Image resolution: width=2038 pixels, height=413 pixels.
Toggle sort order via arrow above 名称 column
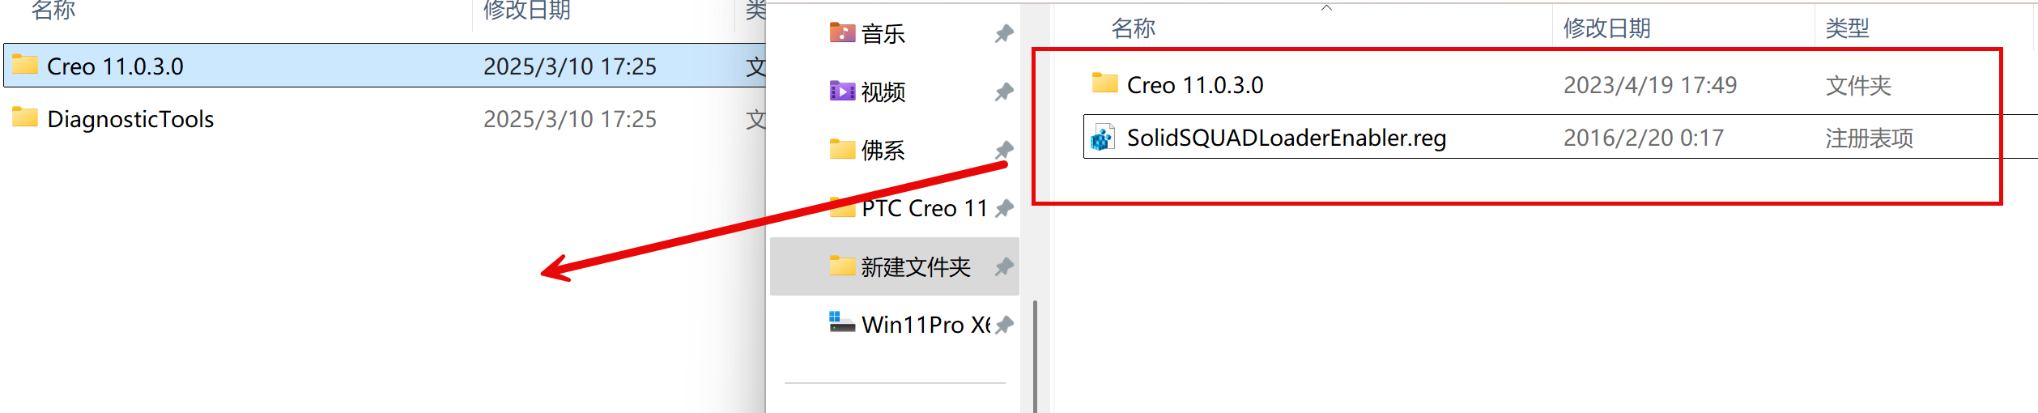(x=1326, y=8)
